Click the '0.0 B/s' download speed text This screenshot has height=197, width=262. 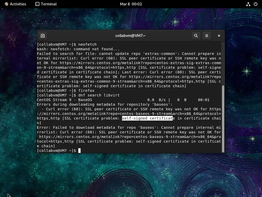click(156, 100)
